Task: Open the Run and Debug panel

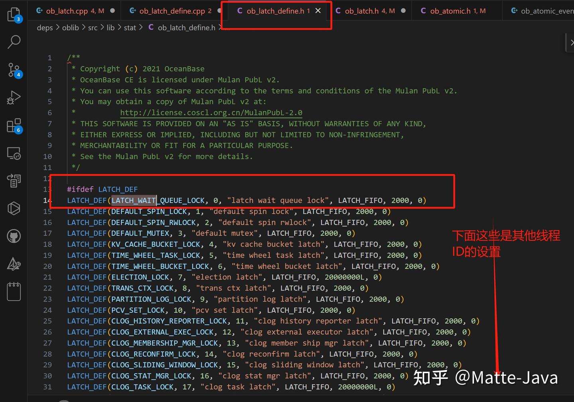Action: pyautogui.click(x=14, y=97)
